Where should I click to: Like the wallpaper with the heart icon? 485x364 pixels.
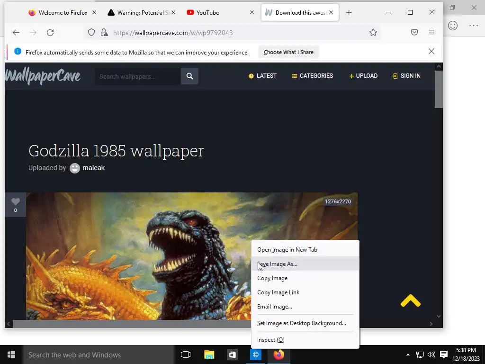tap(16, 202)
